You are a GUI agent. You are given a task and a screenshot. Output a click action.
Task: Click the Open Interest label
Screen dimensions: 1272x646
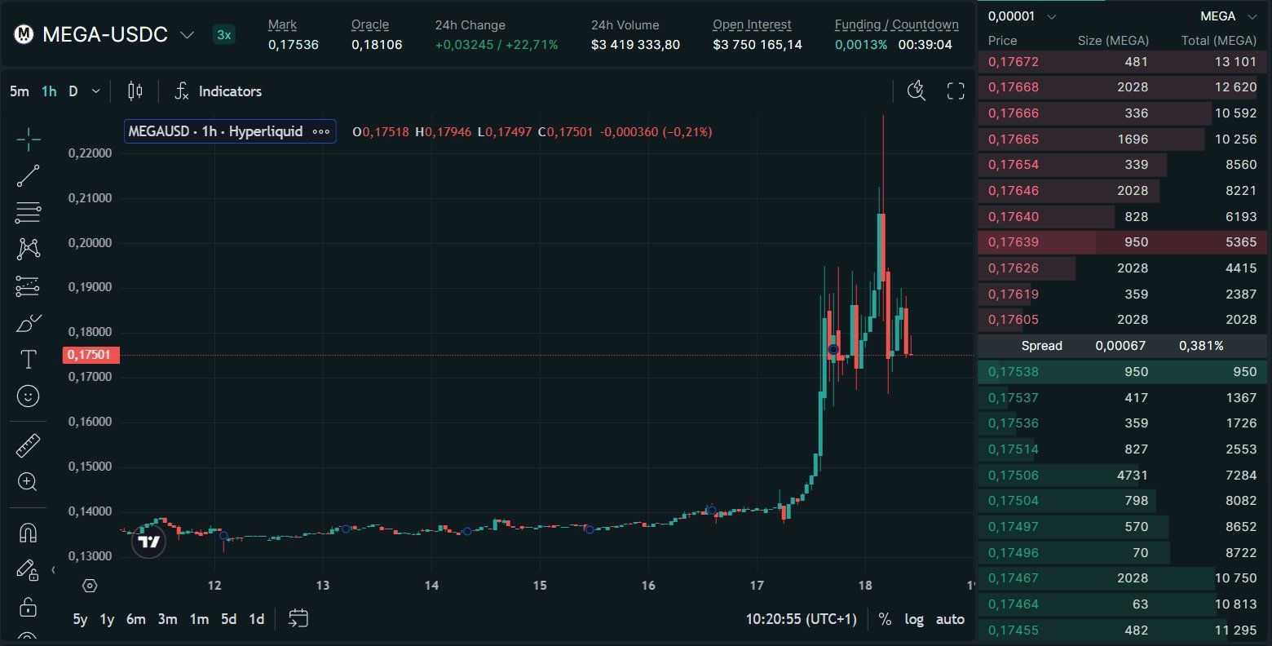(x=752, y=24)
